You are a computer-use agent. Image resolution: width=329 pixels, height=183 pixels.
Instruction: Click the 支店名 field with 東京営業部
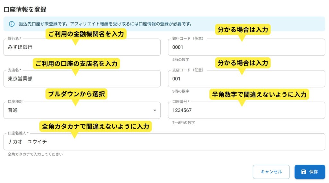click(82, 79)
